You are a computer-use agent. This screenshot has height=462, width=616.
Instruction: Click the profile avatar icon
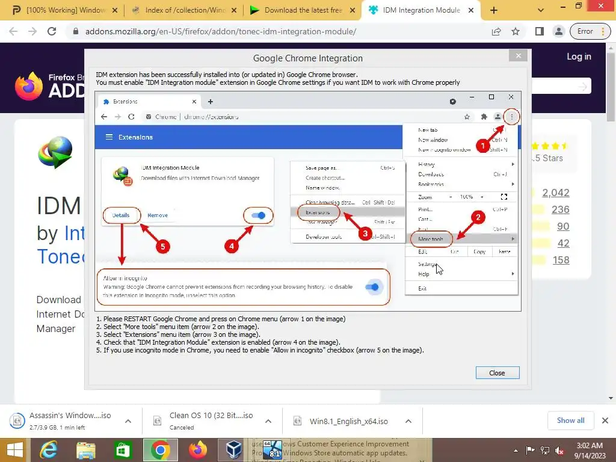click(x=558, y=31)
